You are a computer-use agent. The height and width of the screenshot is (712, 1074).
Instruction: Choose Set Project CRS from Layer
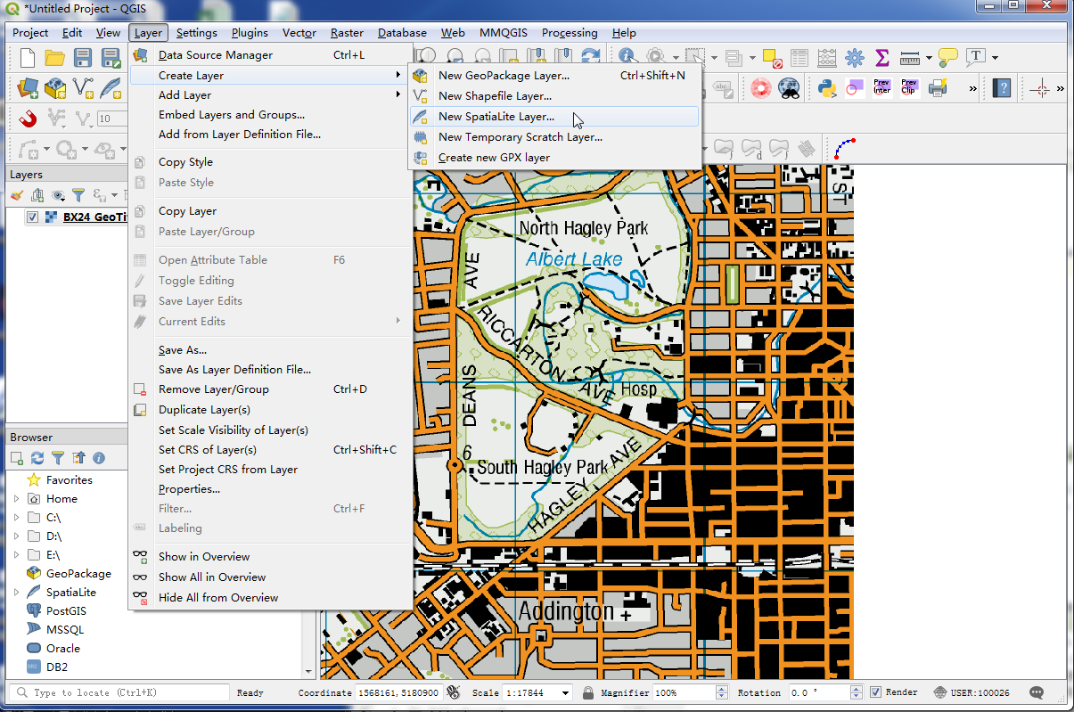click(269, 470)
